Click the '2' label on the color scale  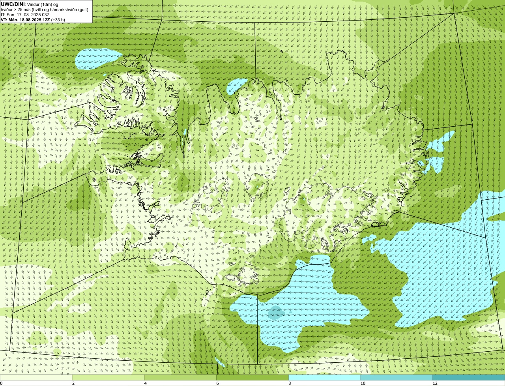coord(73,383)
